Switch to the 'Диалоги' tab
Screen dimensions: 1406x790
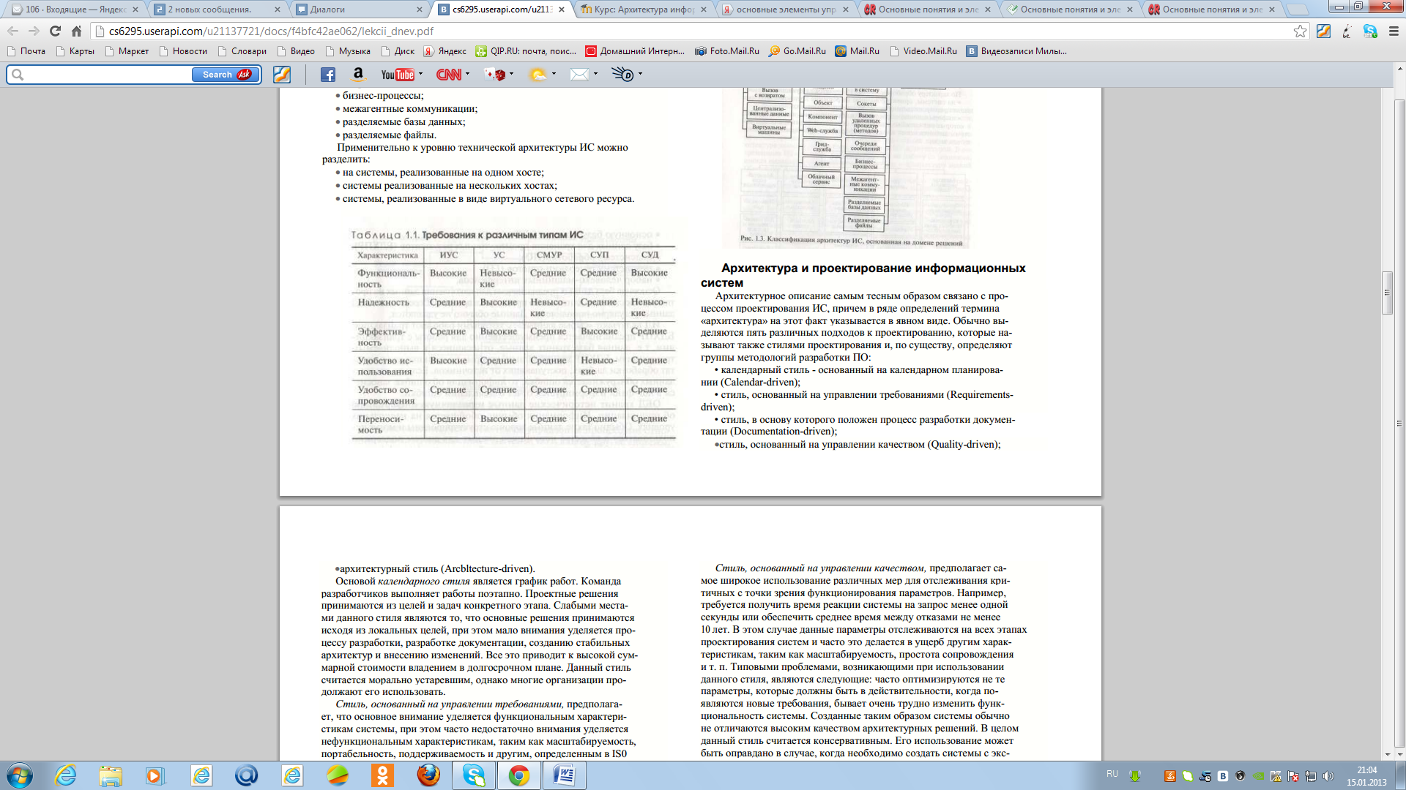coord(359,10)
